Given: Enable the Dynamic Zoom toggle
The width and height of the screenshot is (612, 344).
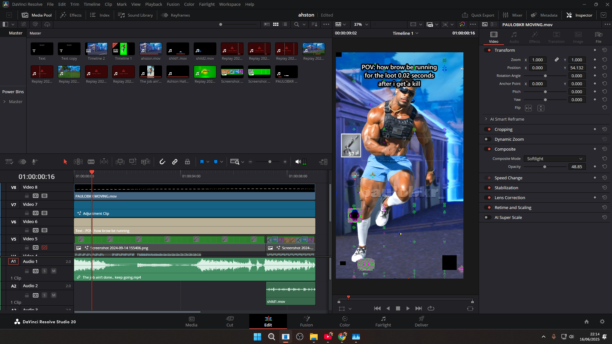Looking at the screenshot, I should (488, 139).
